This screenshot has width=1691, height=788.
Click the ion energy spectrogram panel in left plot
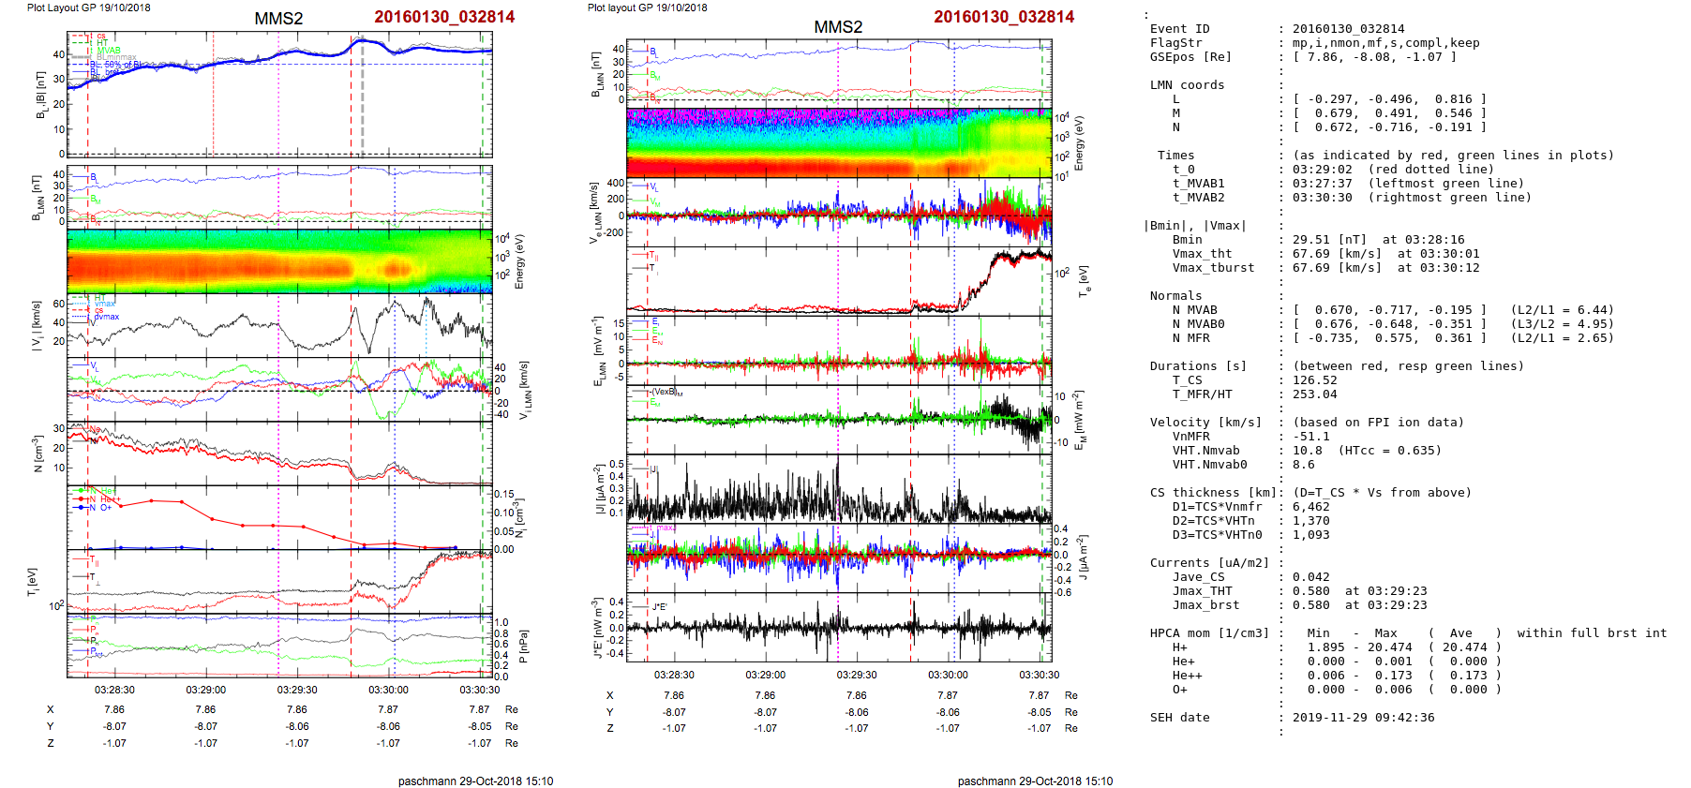point(279,261)
